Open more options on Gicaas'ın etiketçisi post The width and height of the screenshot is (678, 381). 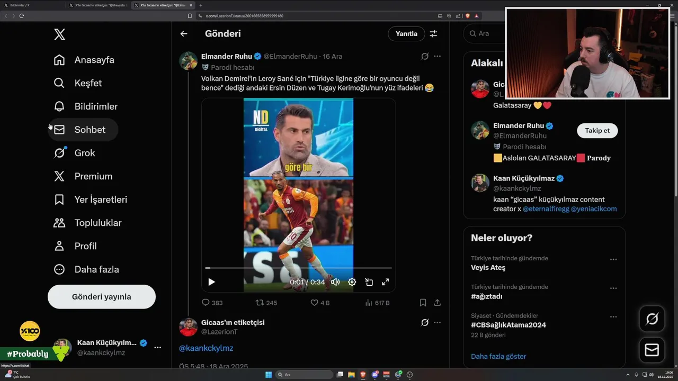437,322
